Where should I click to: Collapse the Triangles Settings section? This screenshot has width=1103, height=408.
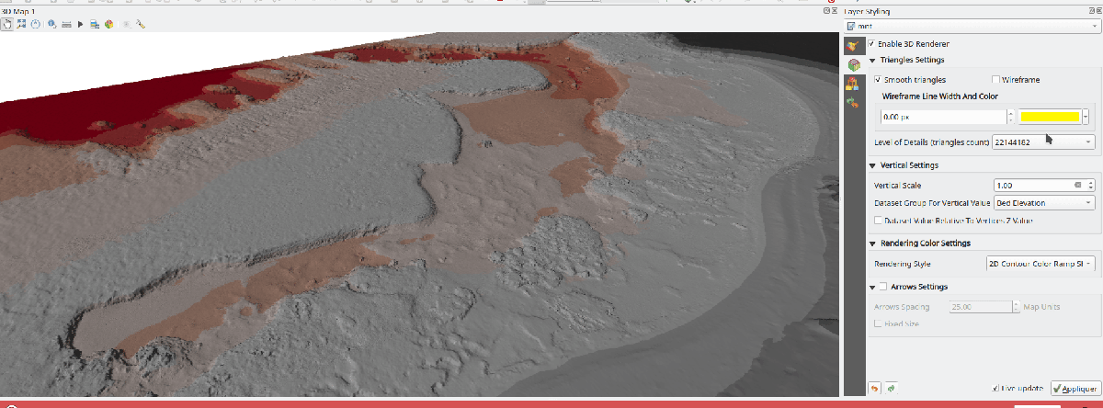[872, 60]
